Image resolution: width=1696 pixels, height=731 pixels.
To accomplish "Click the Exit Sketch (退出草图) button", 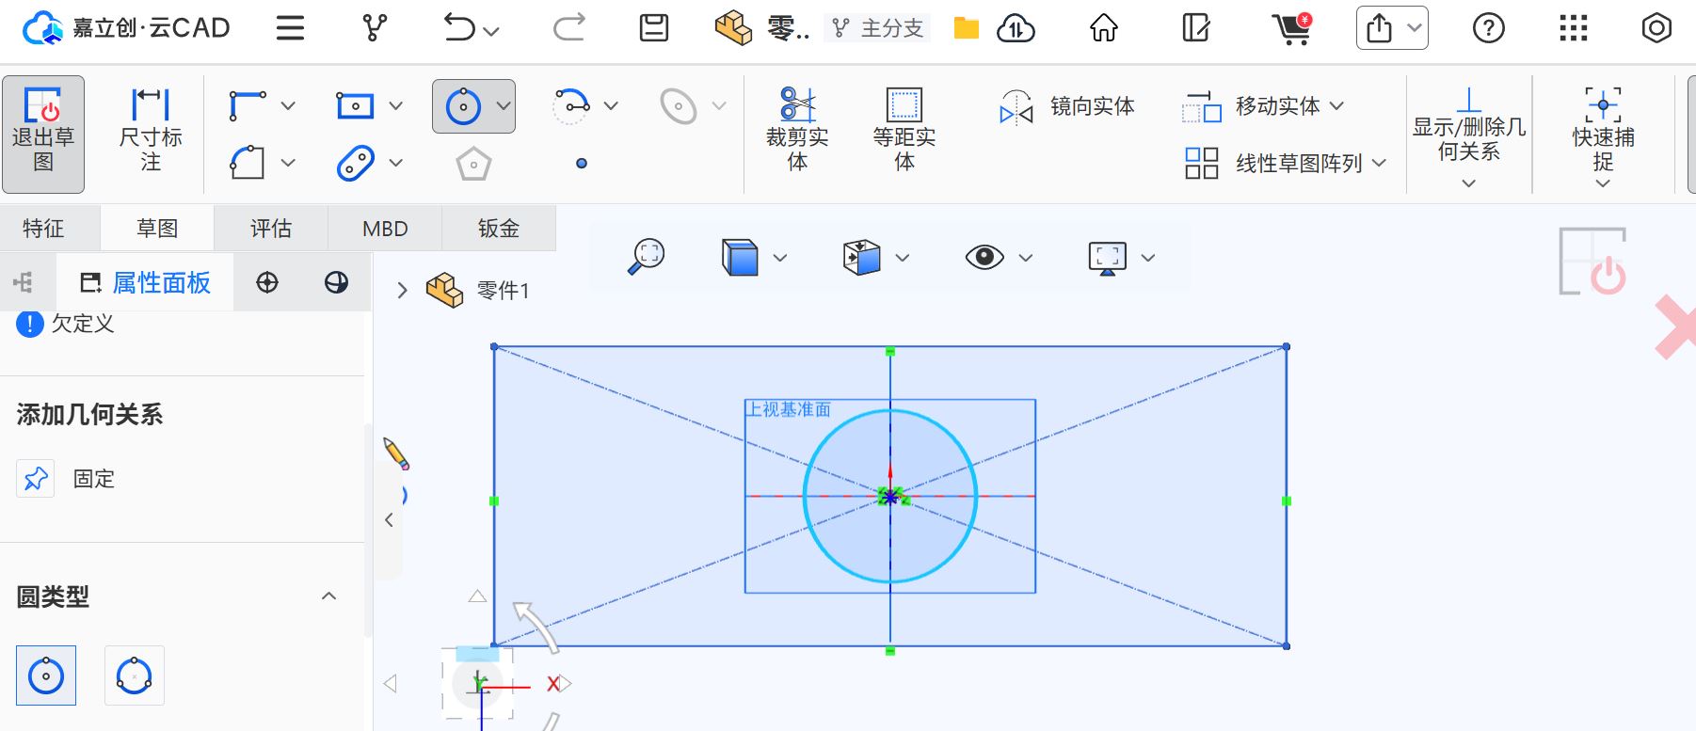I will [43, 133].
